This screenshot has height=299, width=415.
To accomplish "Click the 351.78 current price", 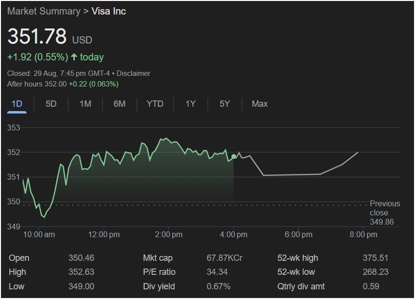I will [x=37, y=37].
